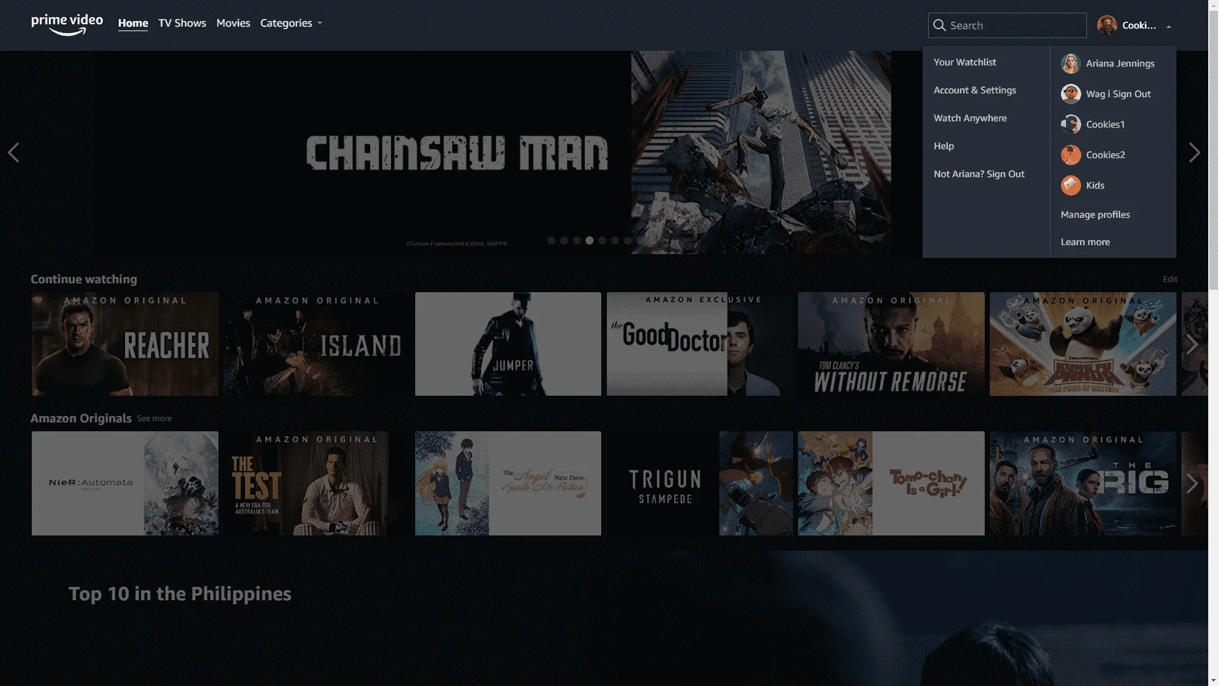The height and width of the screenshot is (686, 1219).
Task: Open Account & Settings
Action: [975, 90]
